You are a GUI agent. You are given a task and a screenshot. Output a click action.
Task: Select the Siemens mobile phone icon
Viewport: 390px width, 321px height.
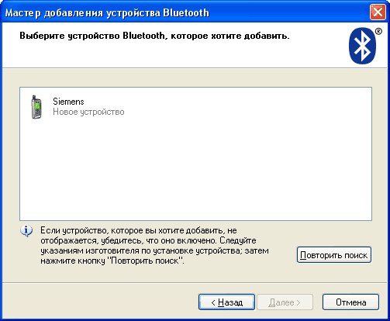coord(36,107)
